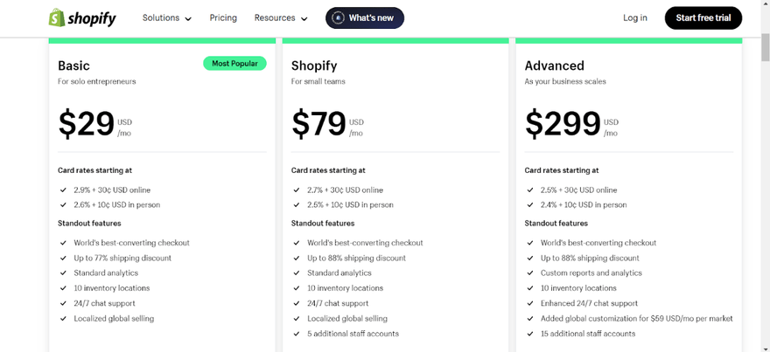This screenshot has width=770, height=352.
Task: Select the Advanced plan title
Action: pos(555,66)
